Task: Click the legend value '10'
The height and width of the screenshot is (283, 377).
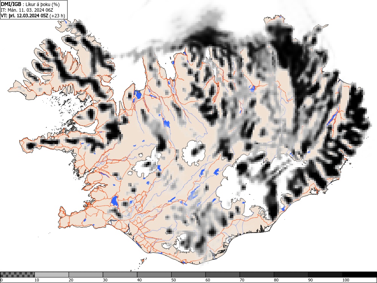Action: coord(37,280)
